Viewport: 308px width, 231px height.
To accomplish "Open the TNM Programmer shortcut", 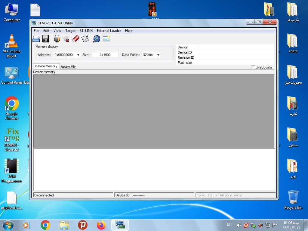I will coord(12,170).
